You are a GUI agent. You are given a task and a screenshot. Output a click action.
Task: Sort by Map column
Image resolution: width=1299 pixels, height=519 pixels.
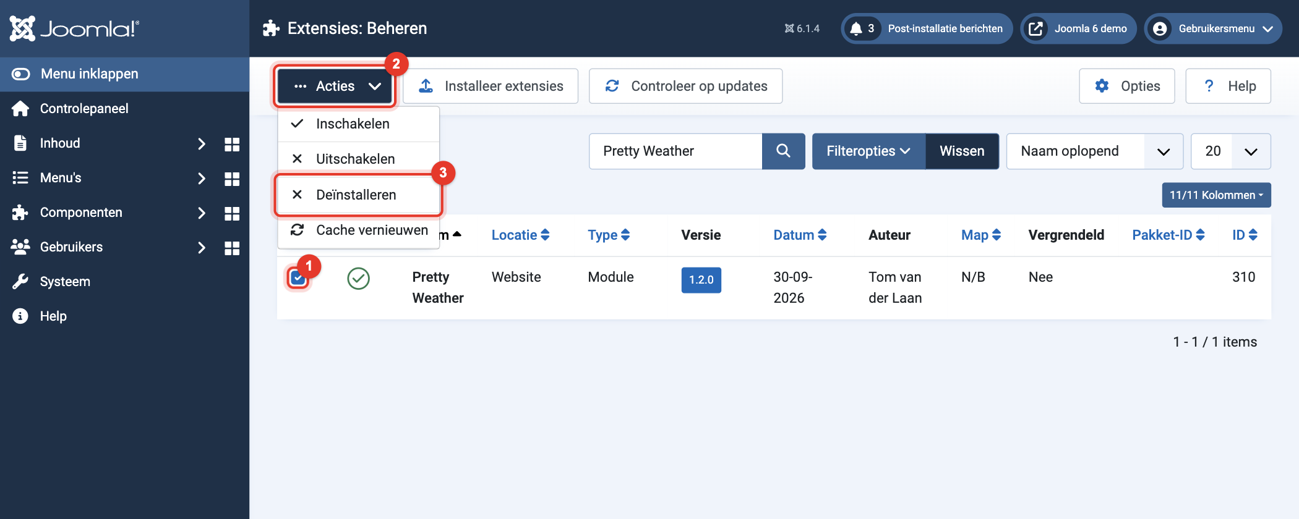[981, 235]
